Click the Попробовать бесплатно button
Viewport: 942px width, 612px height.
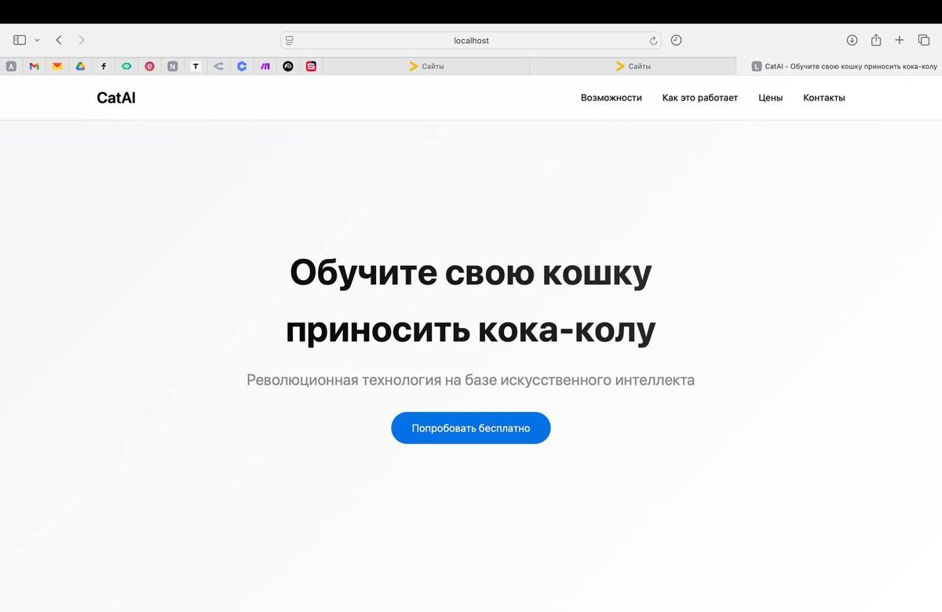pos(471,428)
